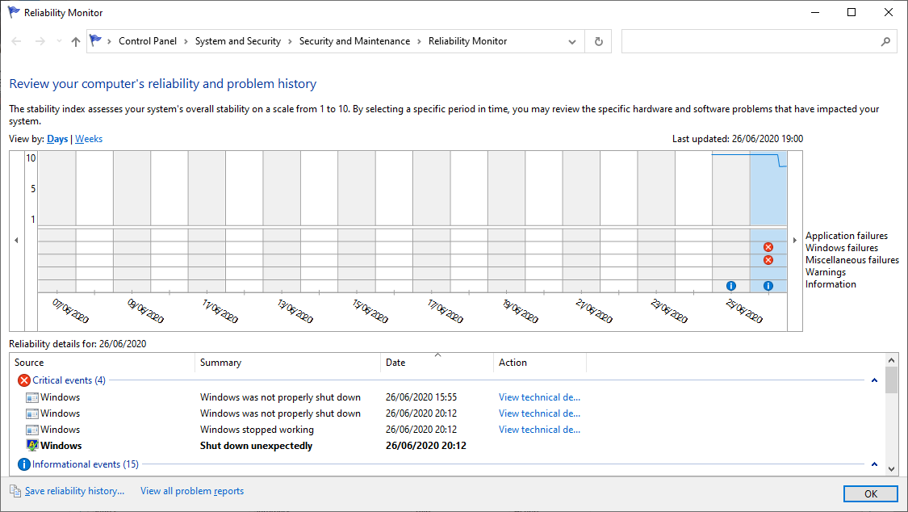View technical details for 15:55 shutdown event

coord(539,397)
